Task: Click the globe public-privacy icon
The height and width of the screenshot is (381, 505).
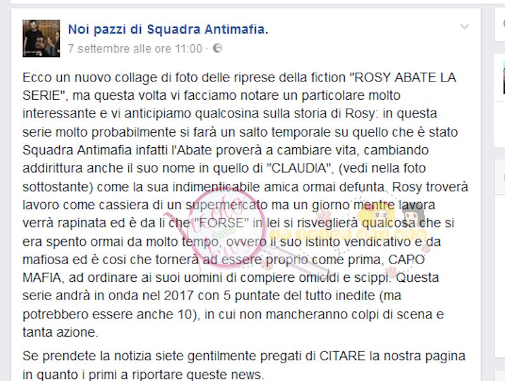Action: coord(218,48)
